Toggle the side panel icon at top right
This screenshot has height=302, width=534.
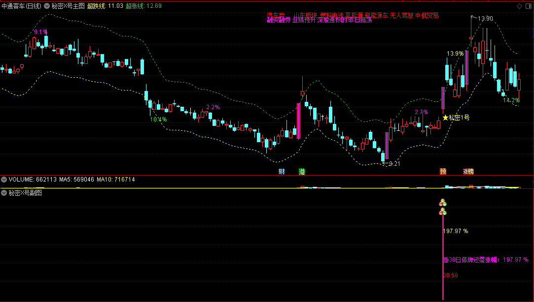click(529, 6)
